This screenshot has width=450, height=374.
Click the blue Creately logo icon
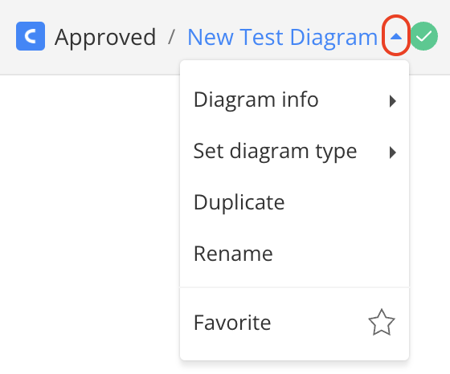pyautogui.click(x=31, y=36)
